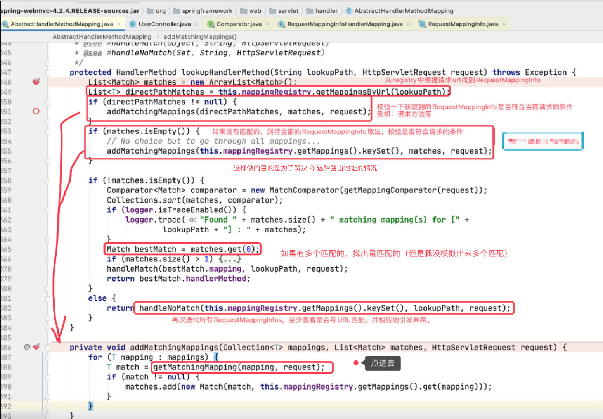Click line number 388 in the gutter
Screen dimensions: 603x419
pyautogui.click(x=6, y=367)
